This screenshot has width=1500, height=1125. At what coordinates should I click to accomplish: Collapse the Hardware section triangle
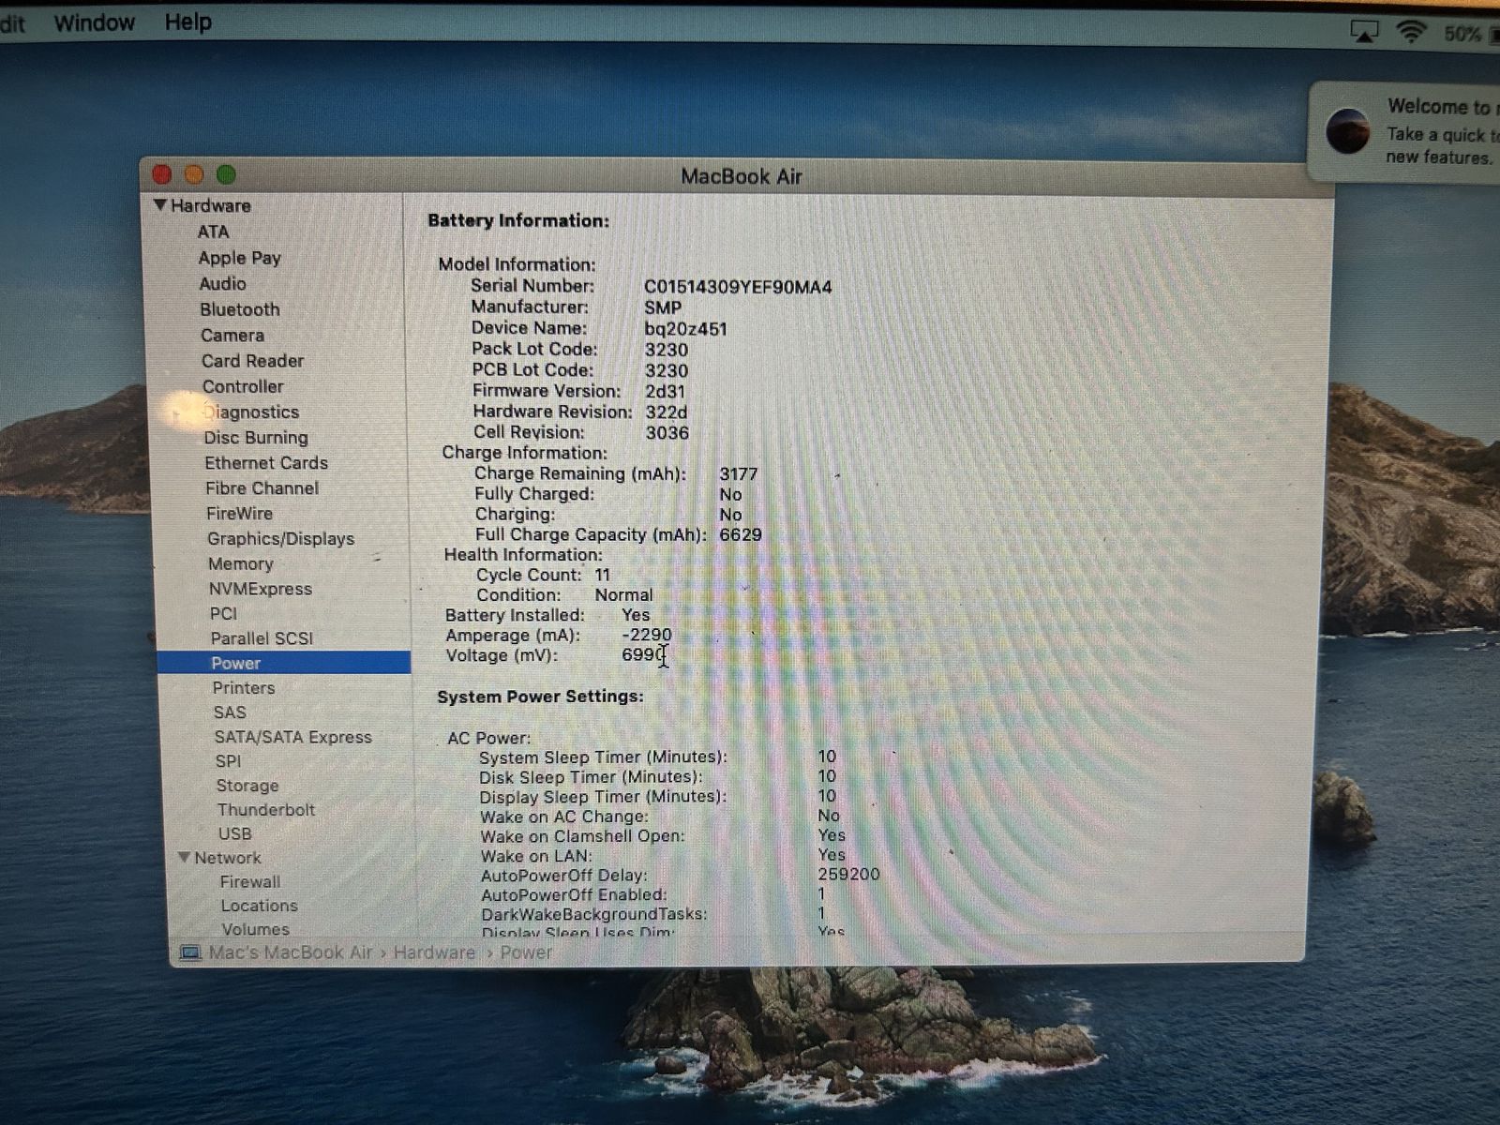pyautogui.click(x=159, y=204)
